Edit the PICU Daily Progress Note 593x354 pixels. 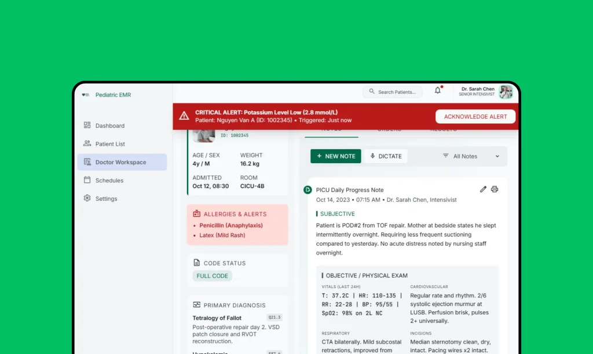[483, 189]
